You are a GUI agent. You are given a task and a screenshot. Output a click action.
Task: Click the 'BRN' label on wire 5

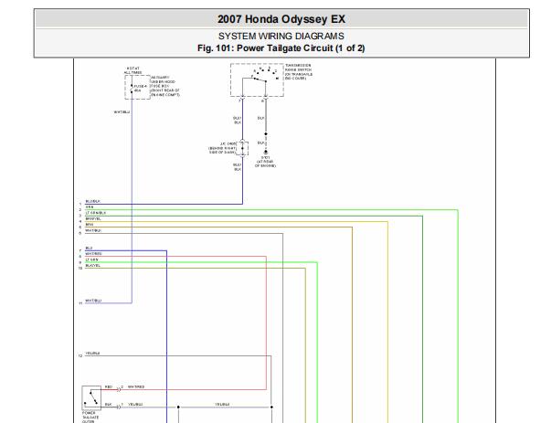[90, 224]
